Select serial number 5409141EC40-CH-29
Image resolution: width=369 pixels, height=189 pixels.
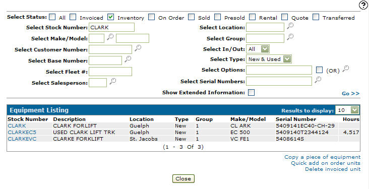305,125
